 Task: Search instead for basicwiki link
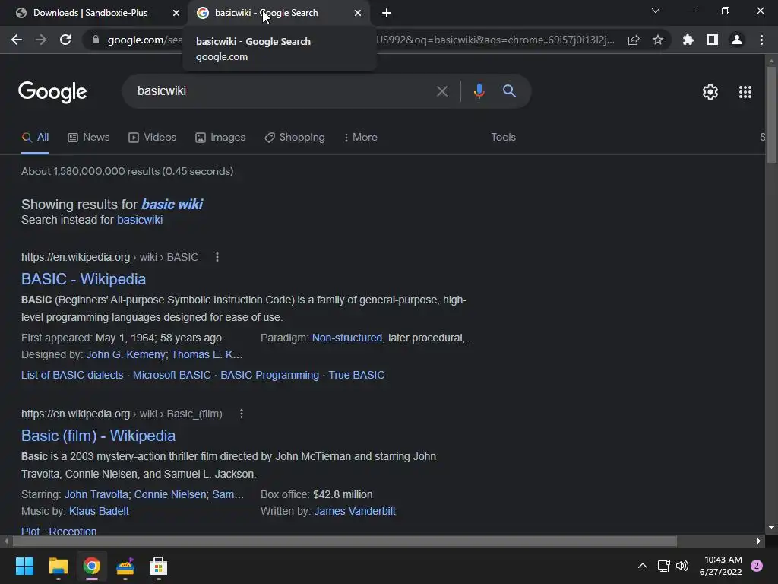pos(140,220)
